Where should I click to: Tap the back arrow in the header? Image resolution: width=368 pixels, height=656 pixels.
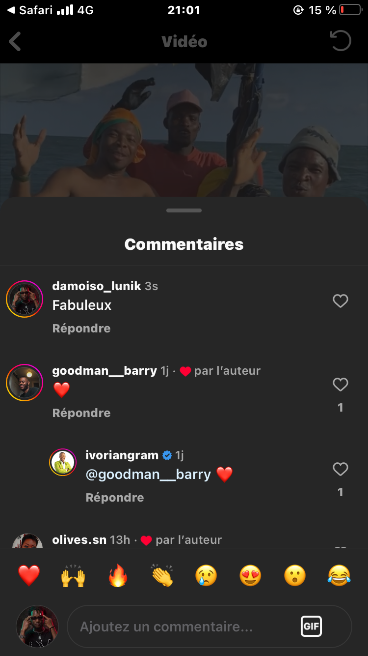tap(16, 42)
